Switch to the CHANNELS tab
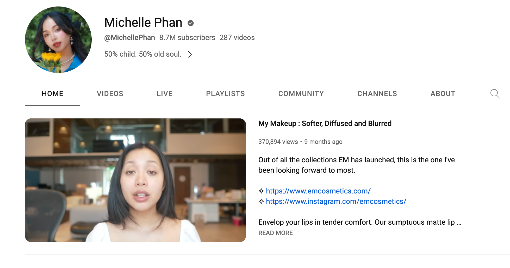Image resolution: width=510 pixels, height=268 pixels. 377,94
